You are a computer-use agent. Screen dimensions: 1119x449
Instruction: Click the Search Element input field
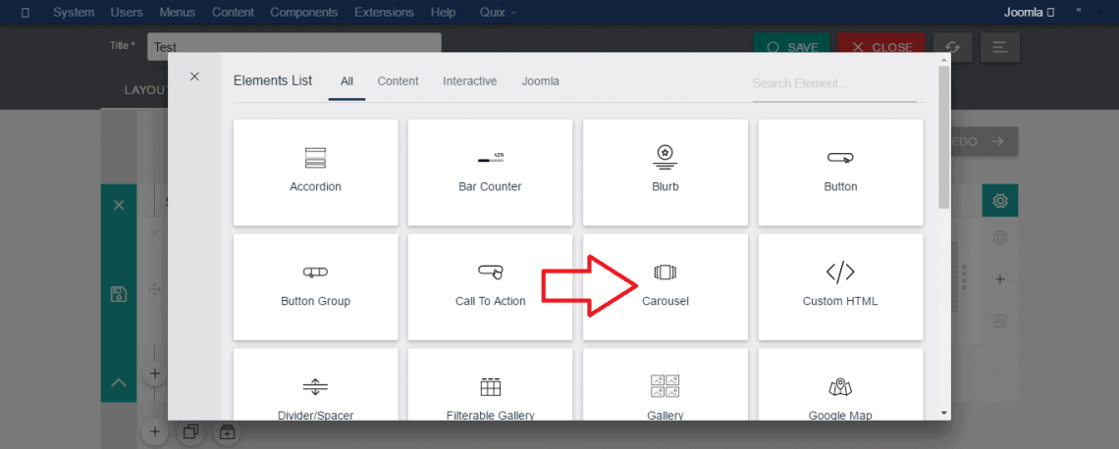(833, 83)
